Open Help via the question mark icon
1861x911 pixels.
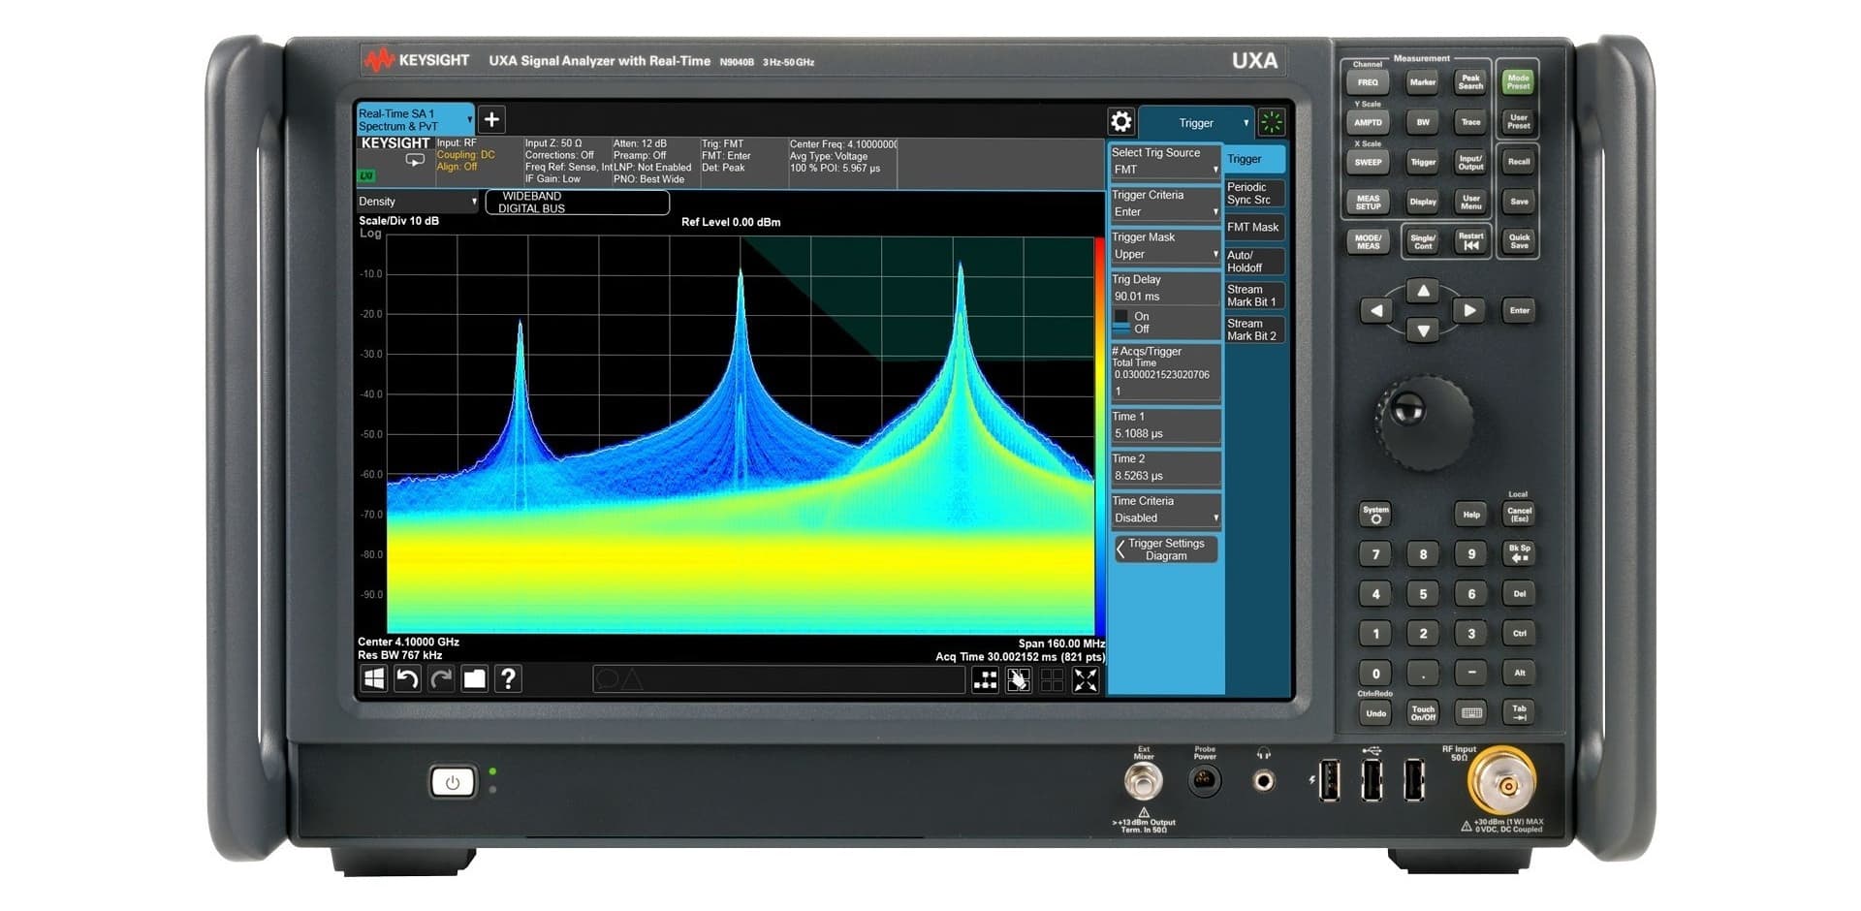coord(508,679)
